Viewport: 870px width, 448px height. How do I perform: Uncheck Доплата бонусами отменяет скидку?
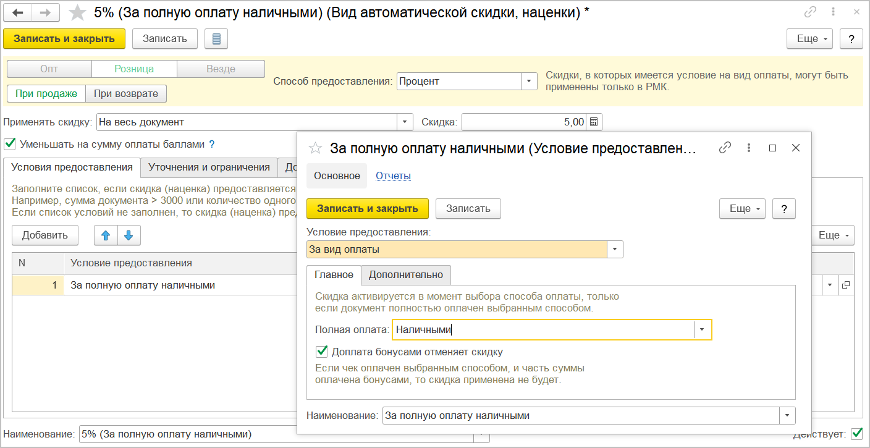click(x=321, y=352)
